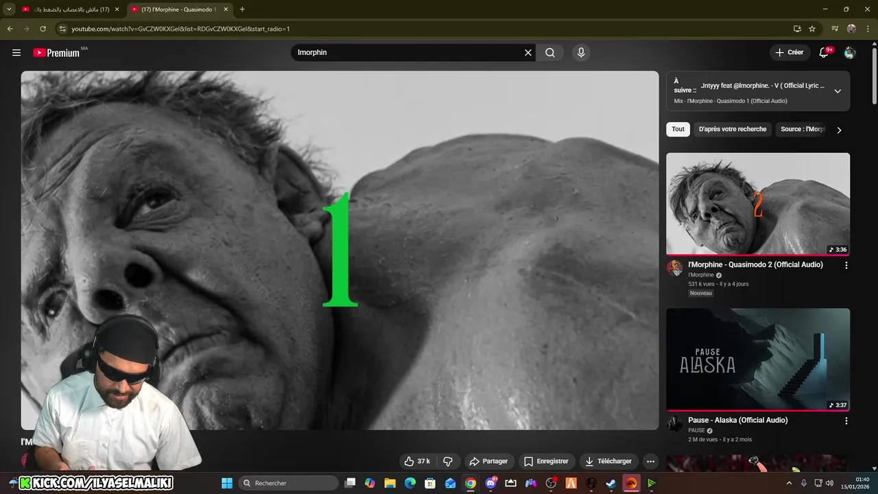Open File Explorer from taskbar
The image size is (878, 494).
coord(390,483)
